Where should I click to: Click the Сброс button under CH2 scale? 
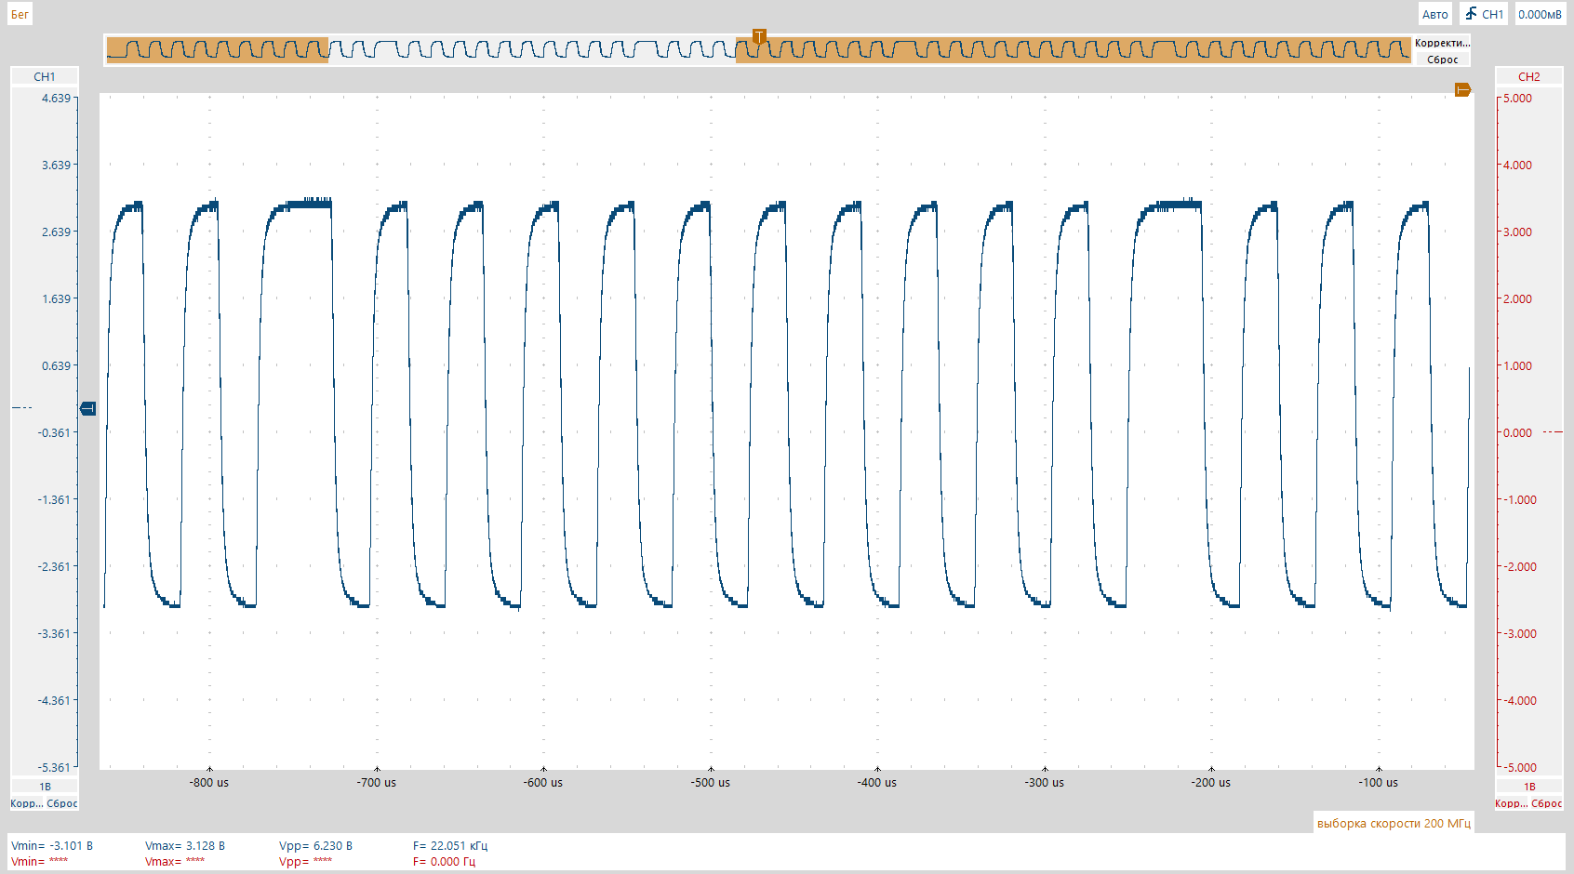pyautogui.click(x=1547, y=803)
